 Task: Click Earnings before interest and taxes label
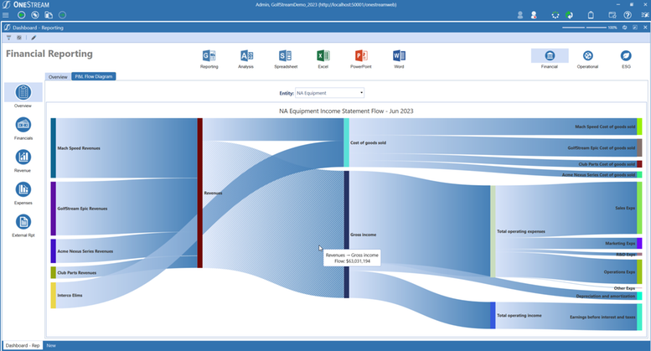602,317
